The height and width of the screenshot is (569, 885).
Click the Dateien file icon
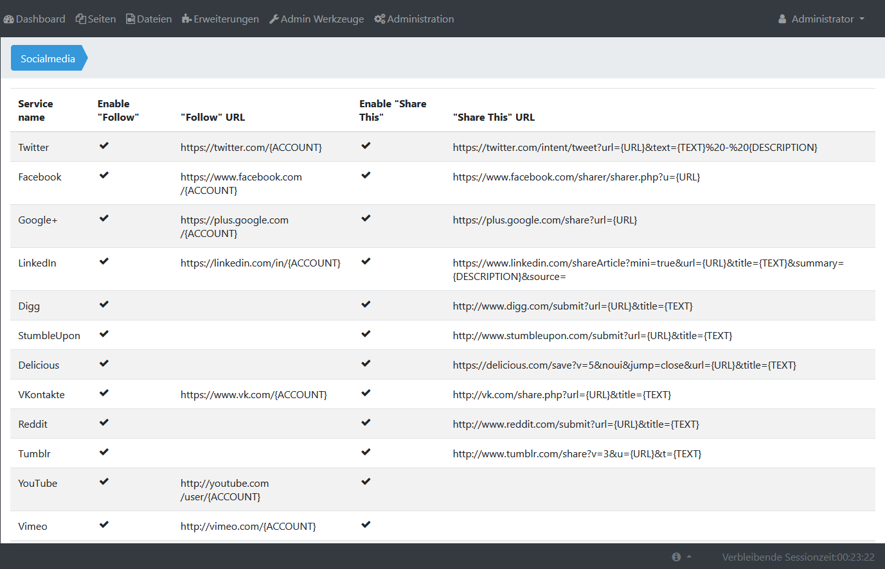[x=130, y=19]
